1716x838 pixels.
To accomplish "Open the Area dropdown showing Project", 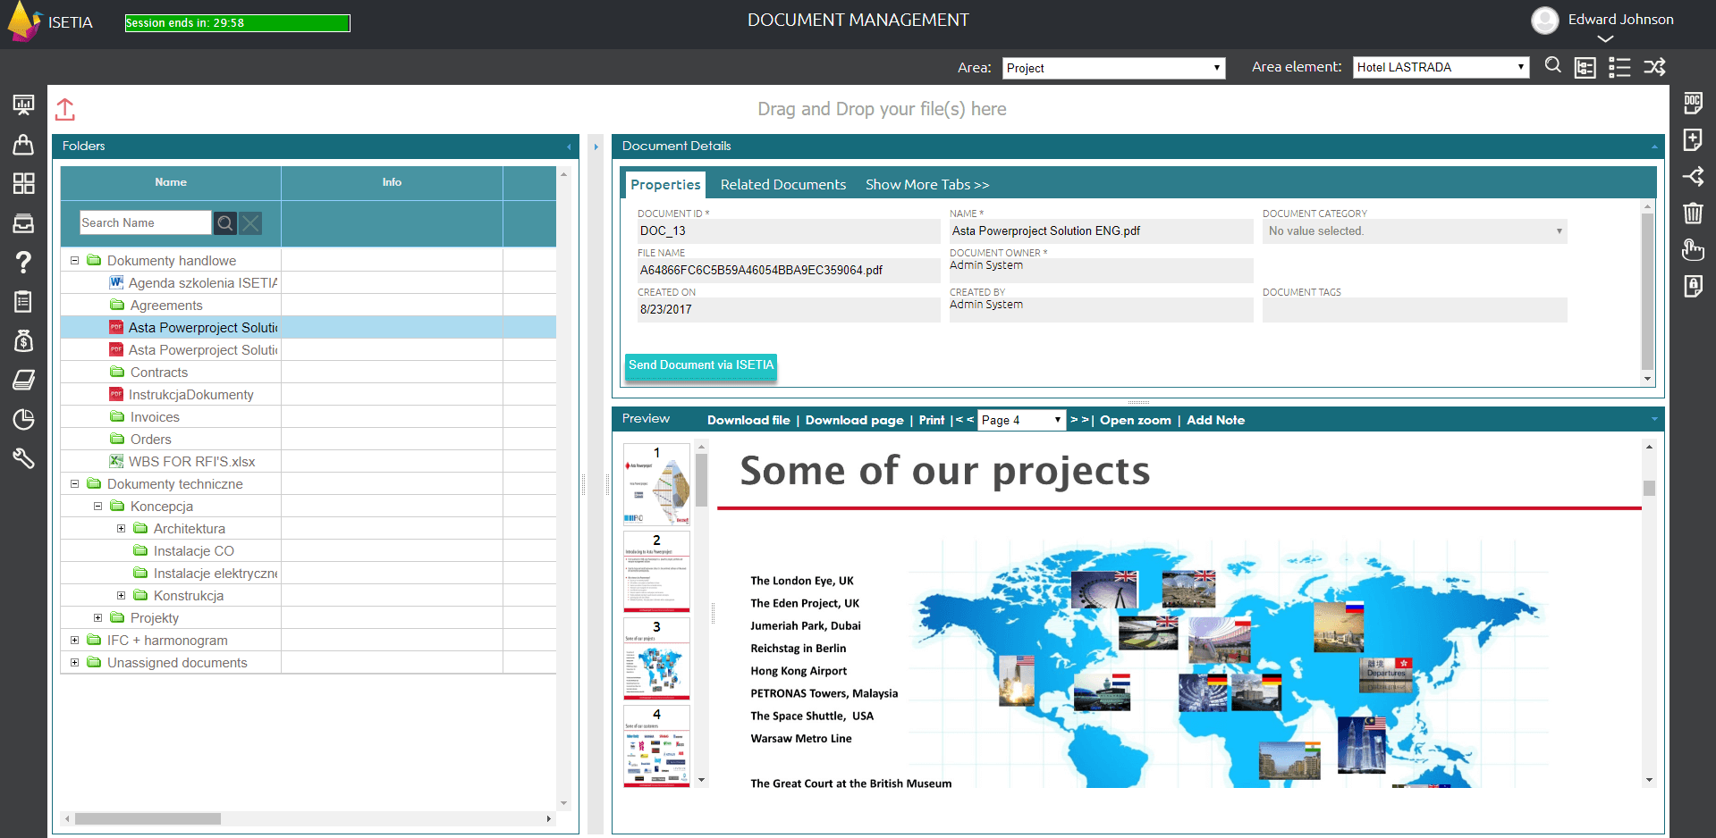I will [1113, 68].
